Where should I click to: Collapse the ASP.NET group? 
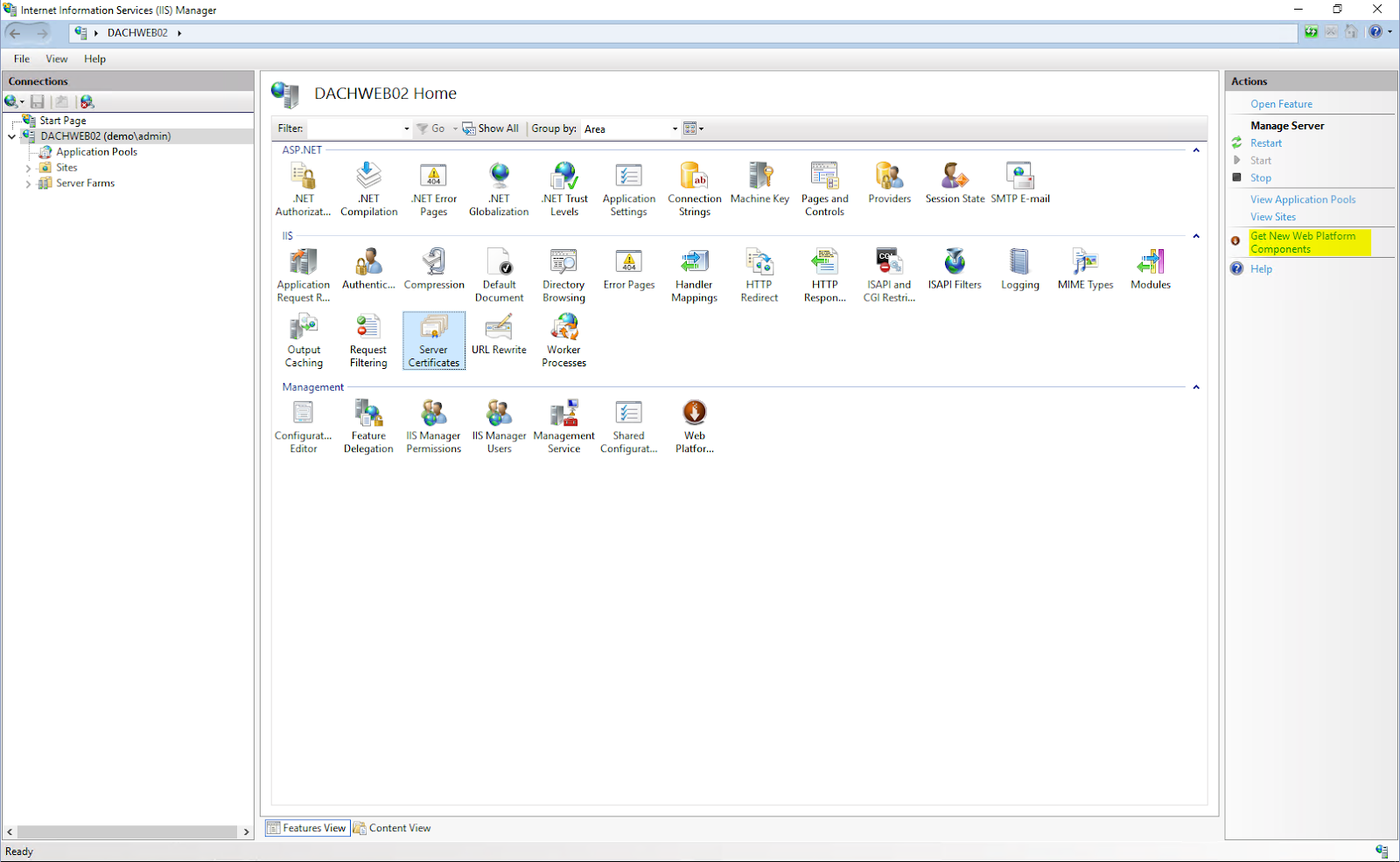(x=1196, y=150)
